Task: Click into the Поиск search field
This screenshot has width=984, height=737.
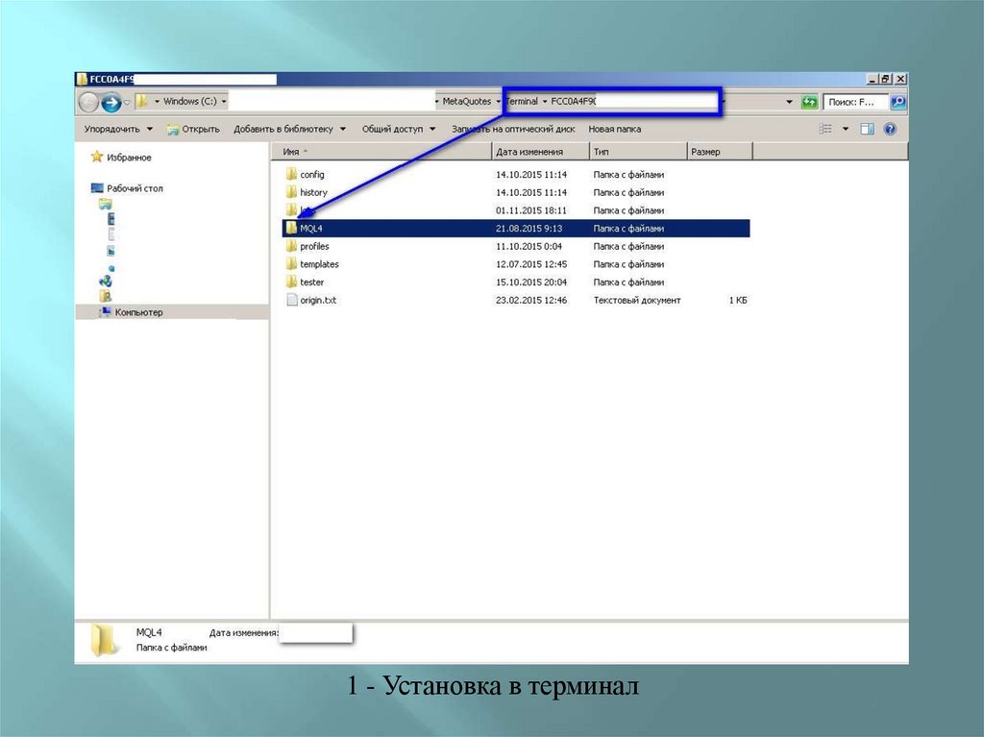Action: 855,102
